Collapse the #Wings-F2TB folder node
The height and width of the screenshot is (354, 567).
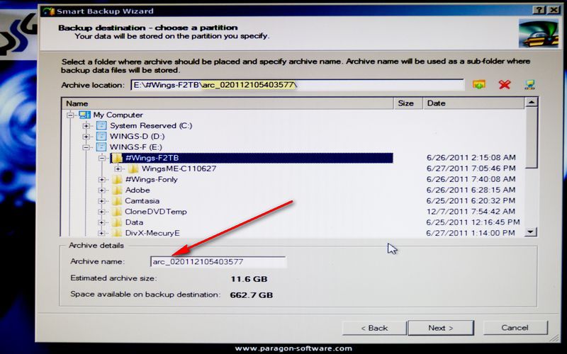102,158
